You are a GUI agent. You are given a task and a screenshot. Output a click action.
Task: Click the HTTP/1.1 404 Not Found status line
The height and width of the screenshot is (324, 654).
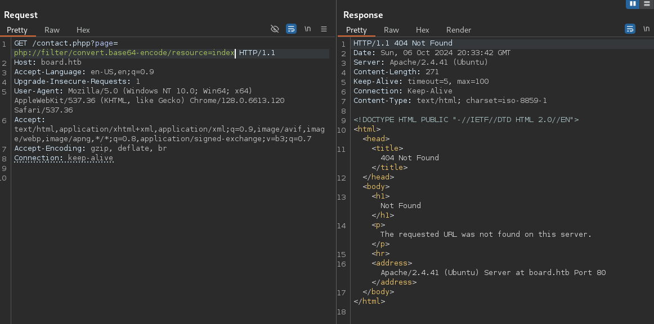coord(402,43)
